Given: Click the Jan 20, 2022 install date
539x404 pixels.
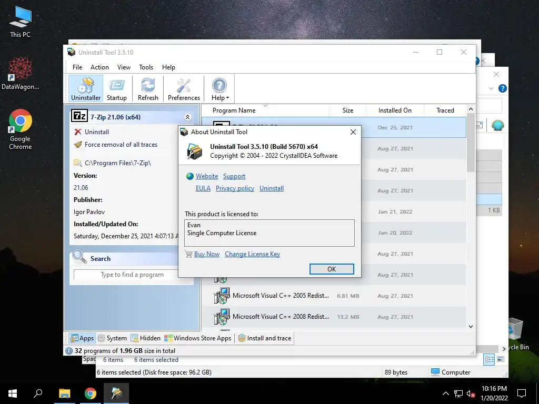Looking at the screenshot, I should point(395,233).
